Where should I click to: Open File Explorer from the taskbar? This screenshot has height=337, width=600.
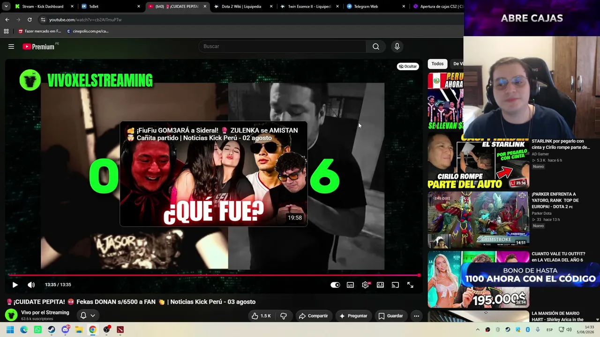(79, 330)
